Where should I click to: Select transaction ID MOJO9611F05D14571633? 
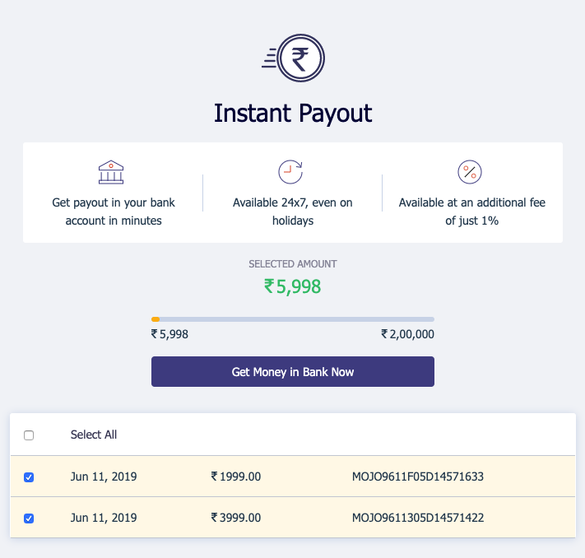pyautogui.click(x=417, y=477)
